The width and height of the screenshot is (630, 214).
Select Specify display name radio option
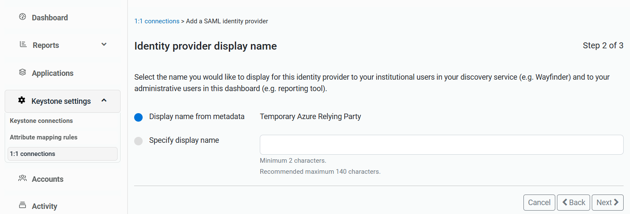[x=138, y=141]
